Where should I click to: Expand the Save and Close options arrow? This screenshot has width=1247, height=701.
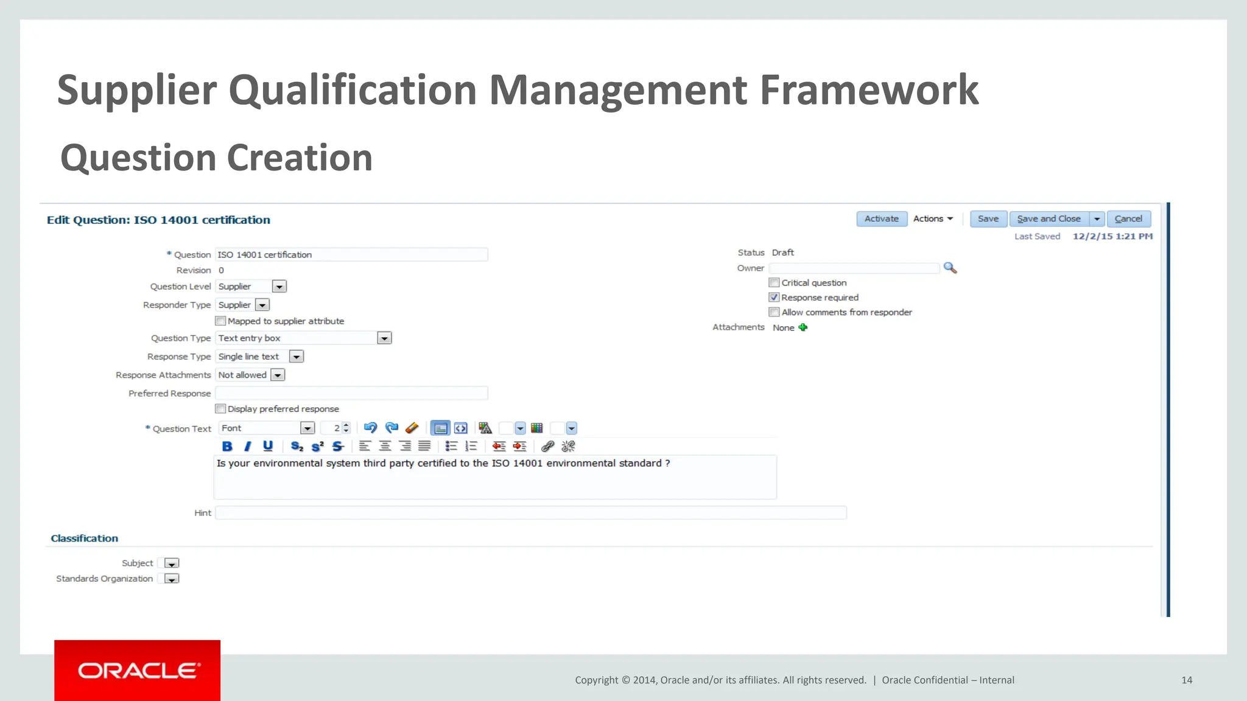click(1097, 219)
